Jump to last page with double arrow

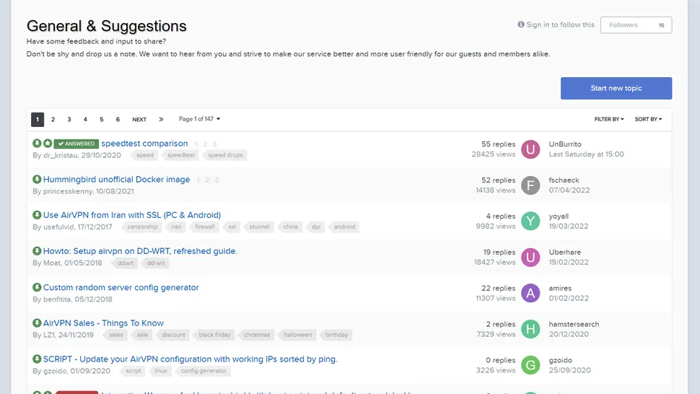click(161, 119)
